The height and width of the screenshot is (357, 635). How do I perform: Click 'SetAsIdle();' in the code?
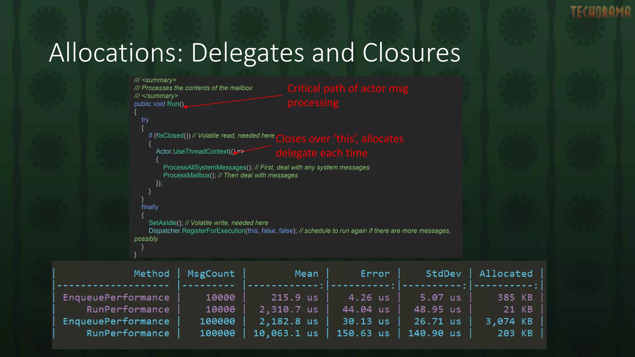point(166,223)
